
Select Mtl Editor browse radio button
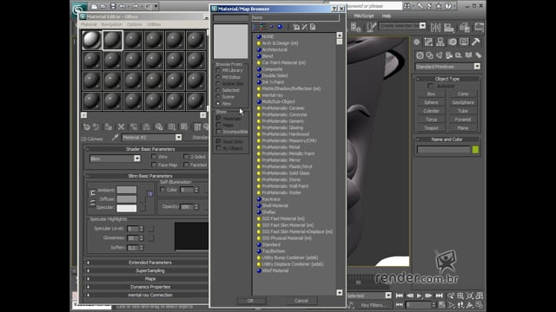click(218, 77)
